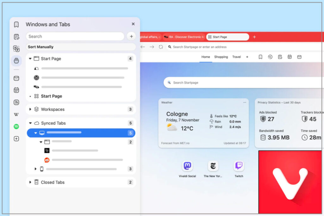
Task: Open Vivaldi Social speed dial
Action: [x=187, y=166]
